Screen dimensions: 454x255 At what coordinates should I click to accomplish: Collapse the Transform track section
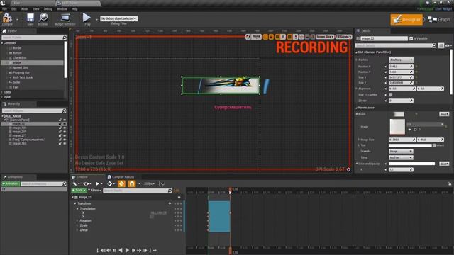(75, 203)
